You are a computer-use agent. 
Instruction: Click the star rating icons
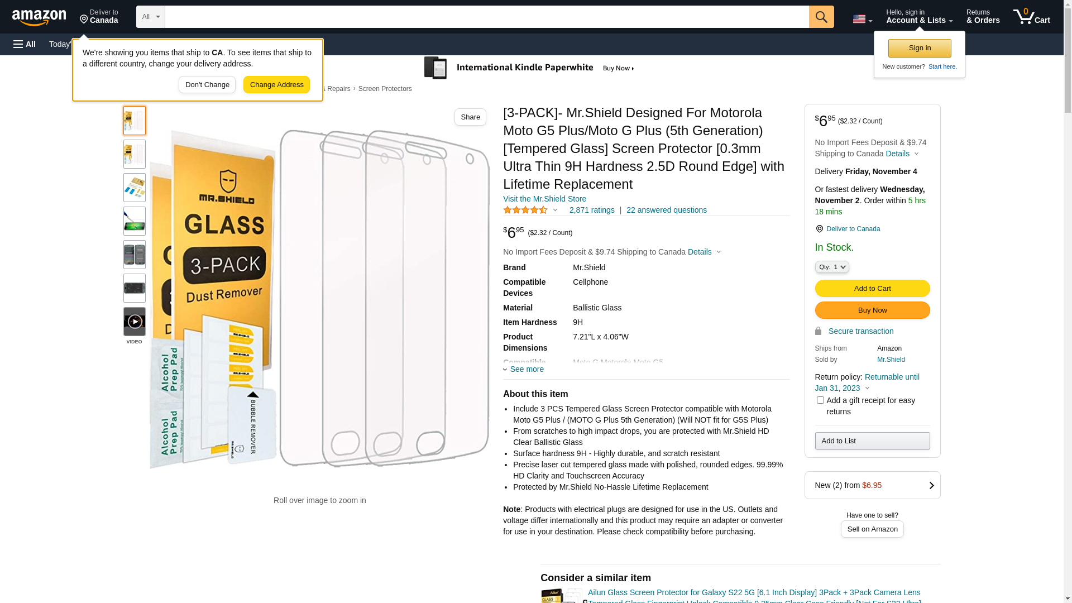525,210
